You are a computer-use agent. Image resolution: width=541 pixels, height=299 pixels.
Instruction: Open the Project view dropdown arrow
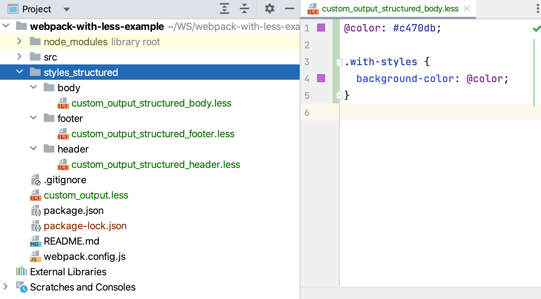(x=66, y=9)
